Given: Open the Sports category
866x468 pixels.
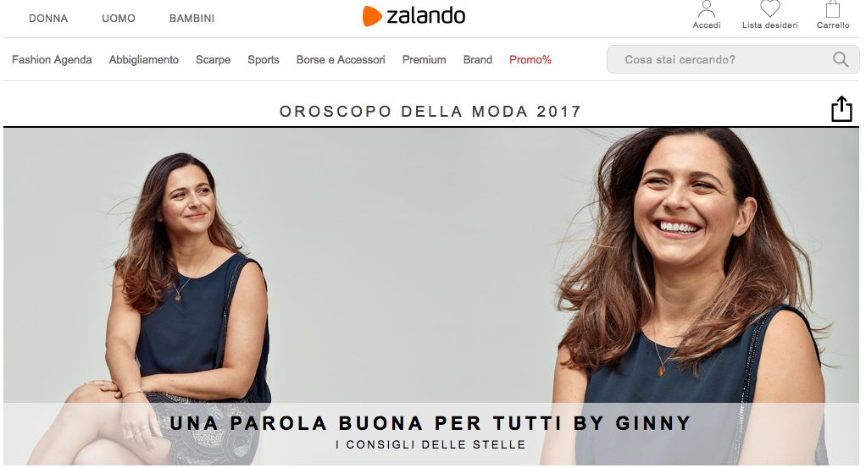Looking at the screenshot, I should 264,59.
